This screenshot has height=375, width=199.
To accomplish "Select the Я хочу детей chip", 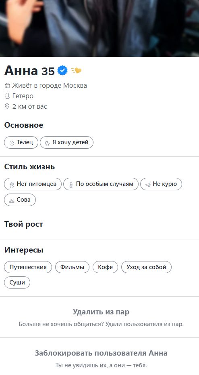I will [66, 143].
